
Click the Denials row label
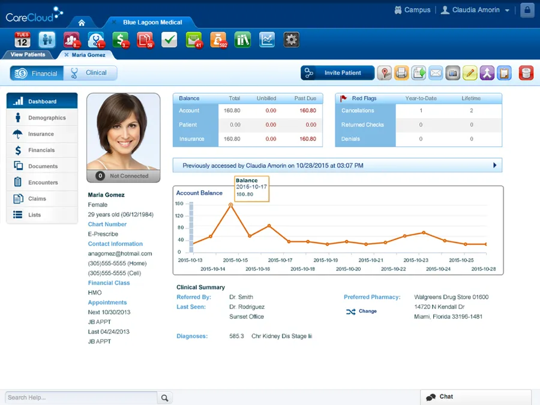click(x=350, y=139)
